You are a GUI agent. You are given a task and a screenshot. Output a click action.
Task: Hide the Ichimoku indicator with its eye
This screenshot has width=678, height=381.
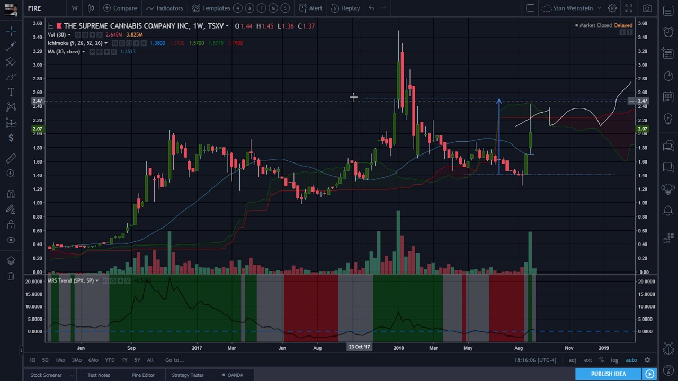point(115,43)
